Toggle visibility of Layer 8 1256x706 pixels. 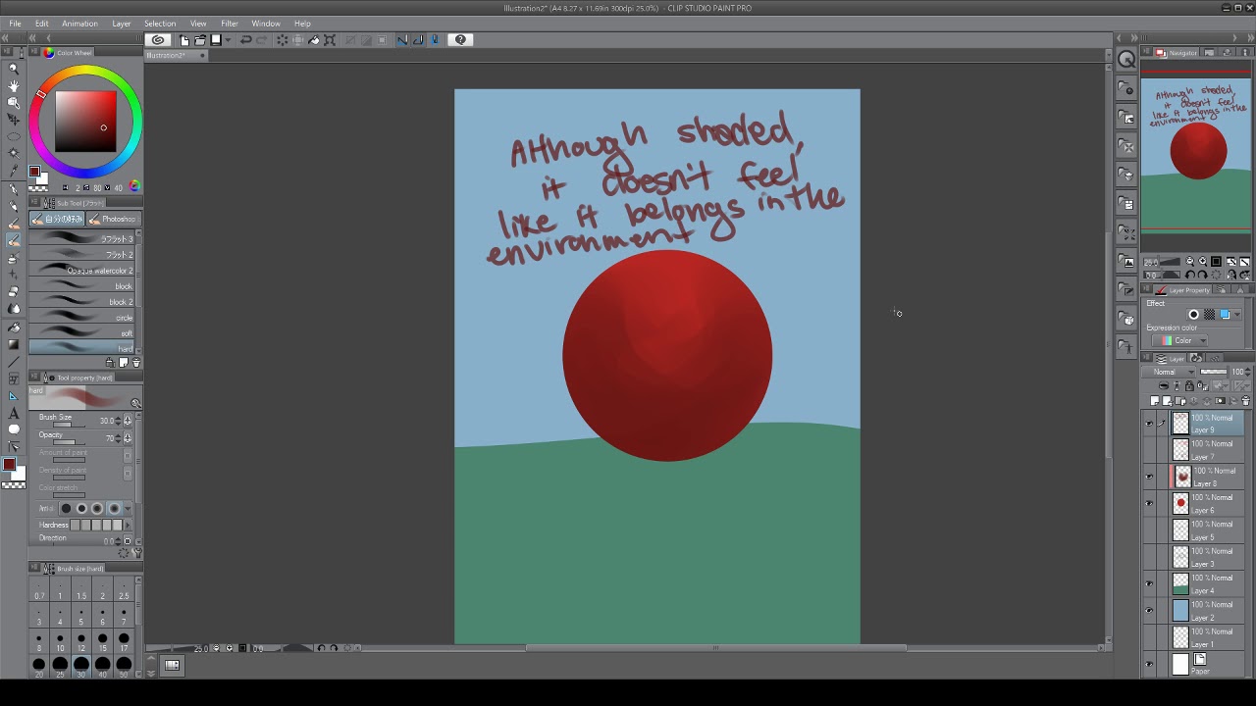pyautogui.click(x=1149, y=477)
